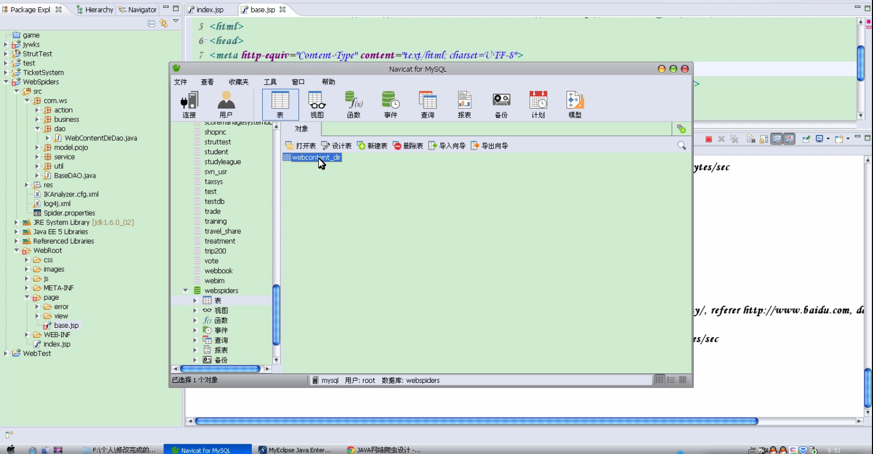Click 导入向导 (Import Wizard) button
873x454 pixels.
tap(447, 146)
